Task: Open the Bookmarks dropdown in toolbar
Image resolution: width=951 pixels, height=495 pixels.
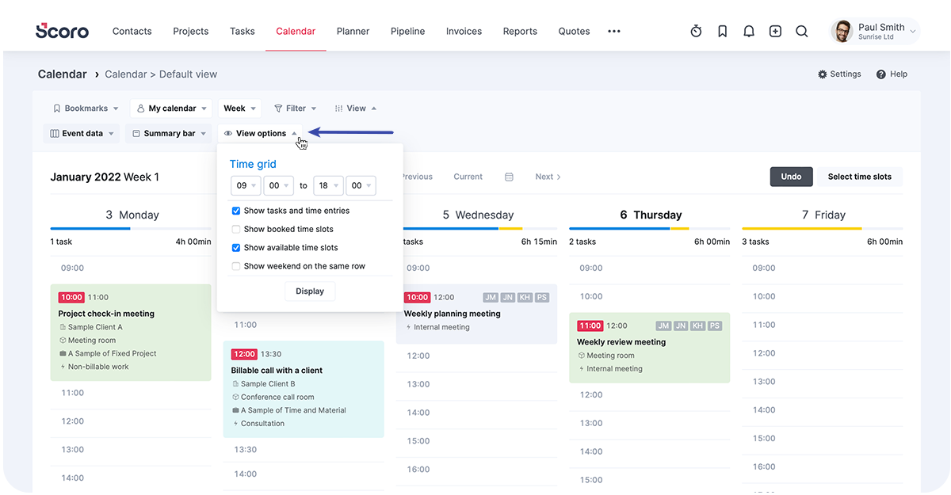Action: click(86, 109)
